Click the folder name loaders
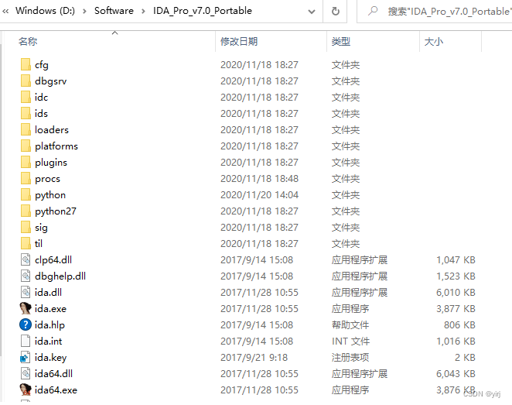 point(52,129)
